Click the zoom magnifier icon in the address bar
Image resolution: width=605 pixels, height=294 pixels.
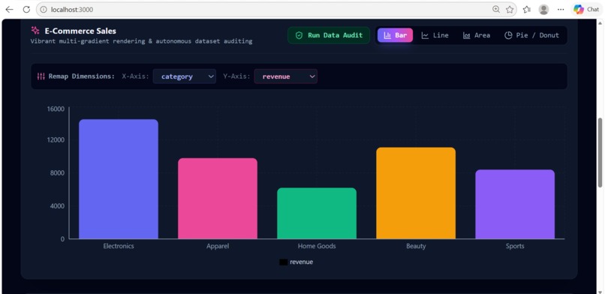[x=496, y=10]
